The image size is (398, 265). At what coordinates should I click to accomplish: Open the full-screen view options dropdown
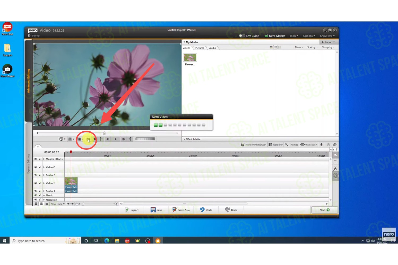[71, 139]
